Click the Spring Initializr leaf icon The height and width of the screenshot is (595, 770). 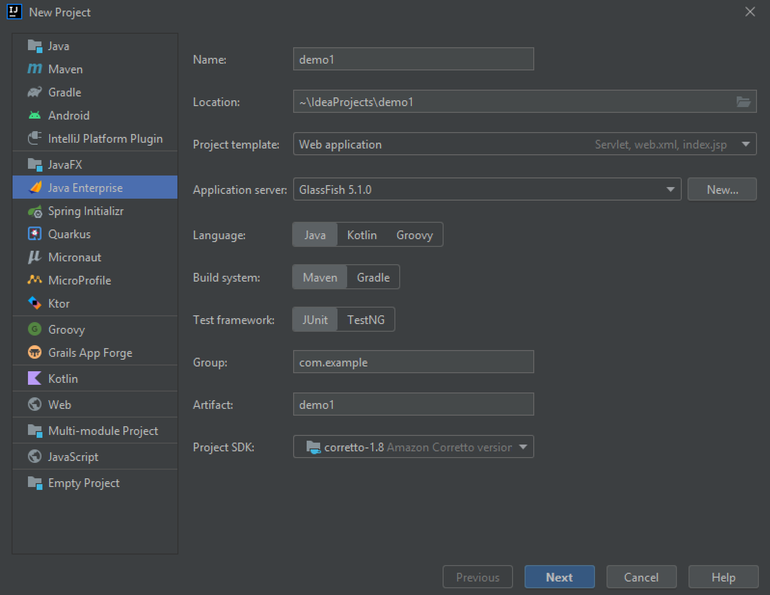(35, 211)
